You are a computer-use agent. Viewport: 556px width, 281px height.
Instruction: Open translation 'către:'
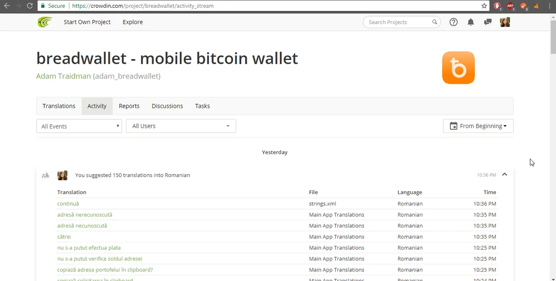click(64, 237)
